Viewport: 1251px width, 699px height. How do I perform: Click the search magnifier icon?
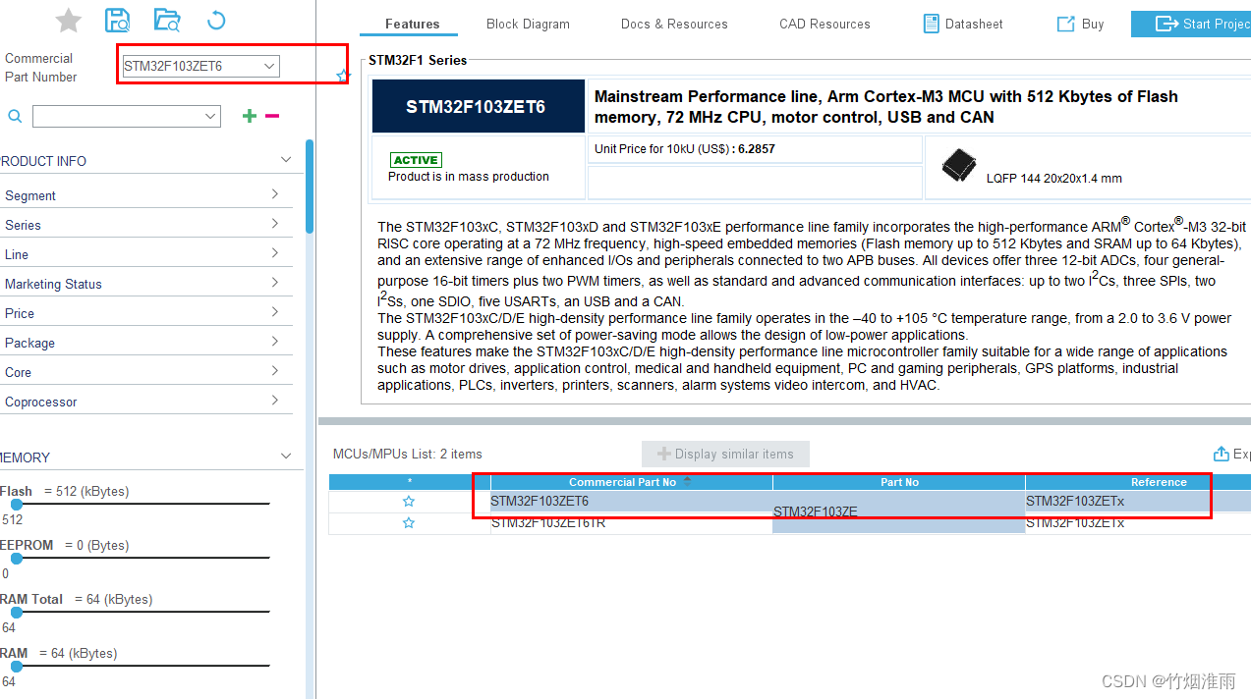click(15, 116)
